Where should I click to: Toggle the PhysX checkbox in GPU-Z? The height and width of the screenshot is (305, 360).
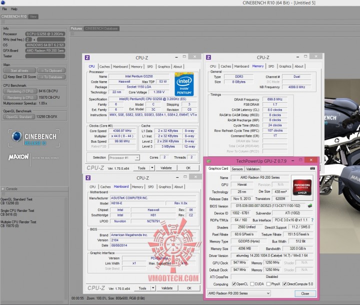(268, 284)
